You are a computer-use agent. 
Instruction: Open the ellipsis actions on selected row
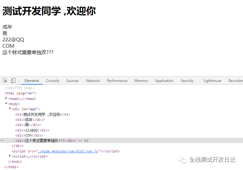pos(2,141)
